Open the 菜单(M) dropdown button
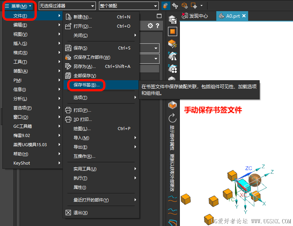Screen dimensions: 293x226 18,6
